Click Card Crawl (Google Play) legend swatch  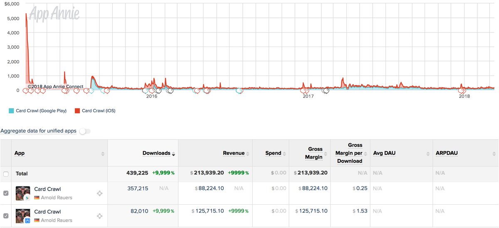[x=11, y=111]
